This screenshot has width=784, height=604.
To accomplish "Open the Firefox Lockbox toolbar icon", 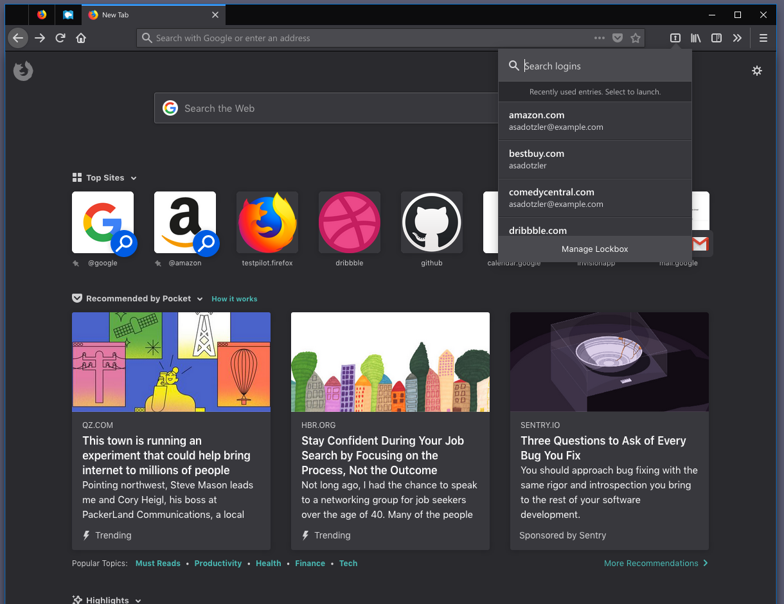I will click(675, 38).
